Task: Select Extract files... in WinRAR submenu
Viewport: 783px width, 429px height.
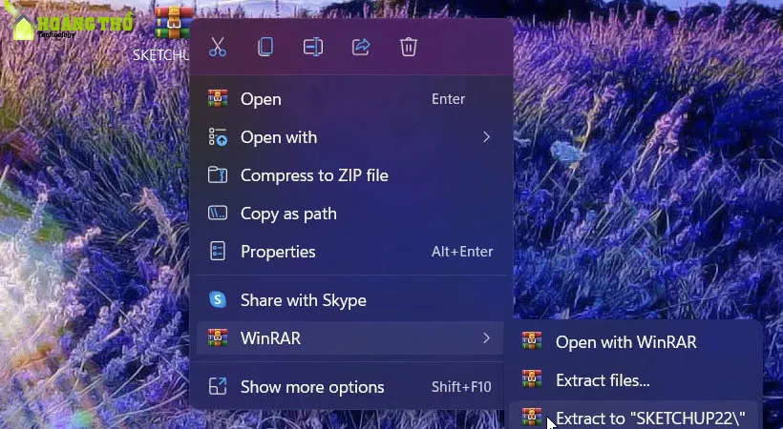Action: click(634, 380)
